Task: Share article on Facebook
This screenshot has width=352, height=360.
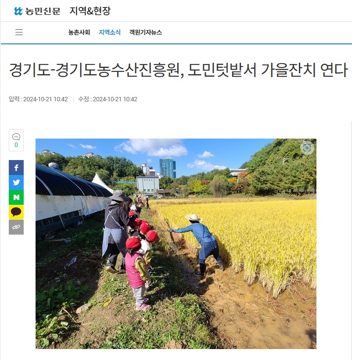Action: pos(16,168)
